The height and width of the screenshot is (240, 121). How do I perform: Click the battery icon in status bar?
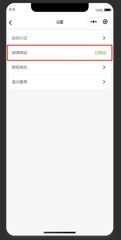tap(108, 10)
